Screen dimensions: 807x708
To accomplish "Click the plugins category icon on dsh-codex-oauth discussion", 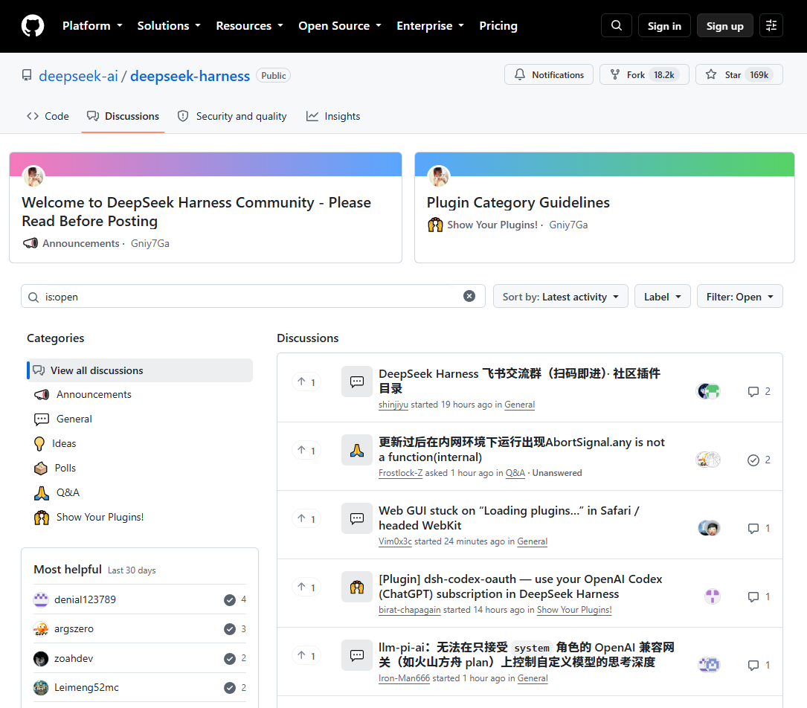I will (357, 587).
